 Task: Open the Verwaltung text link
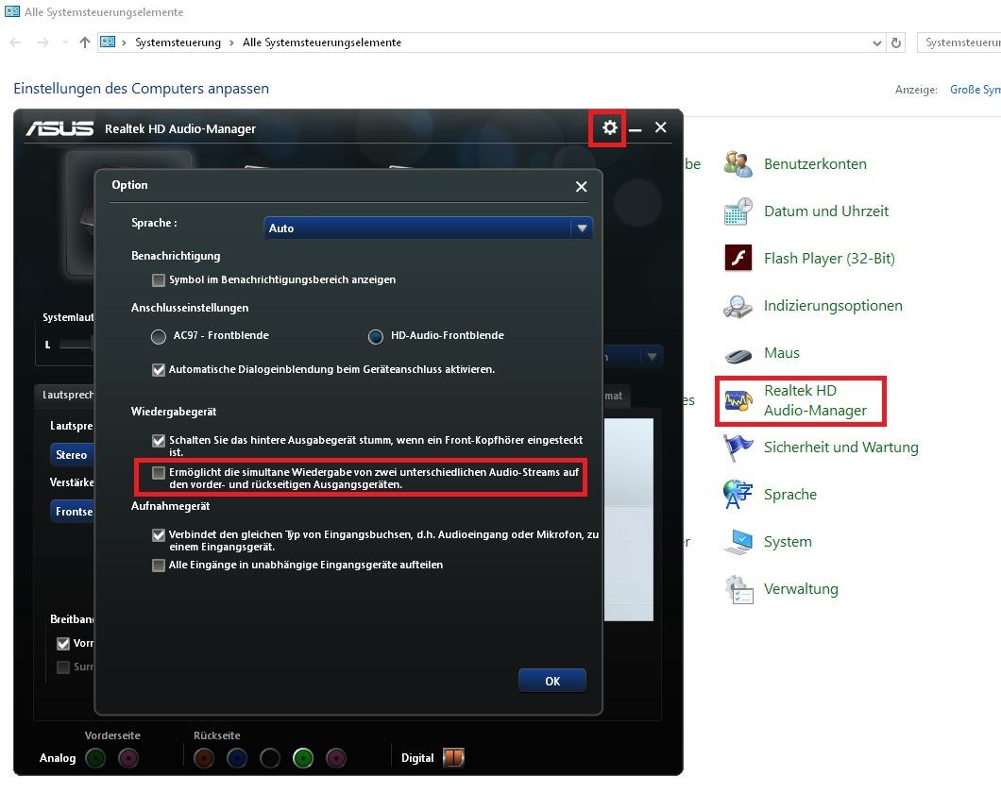(x=801, y=589)
